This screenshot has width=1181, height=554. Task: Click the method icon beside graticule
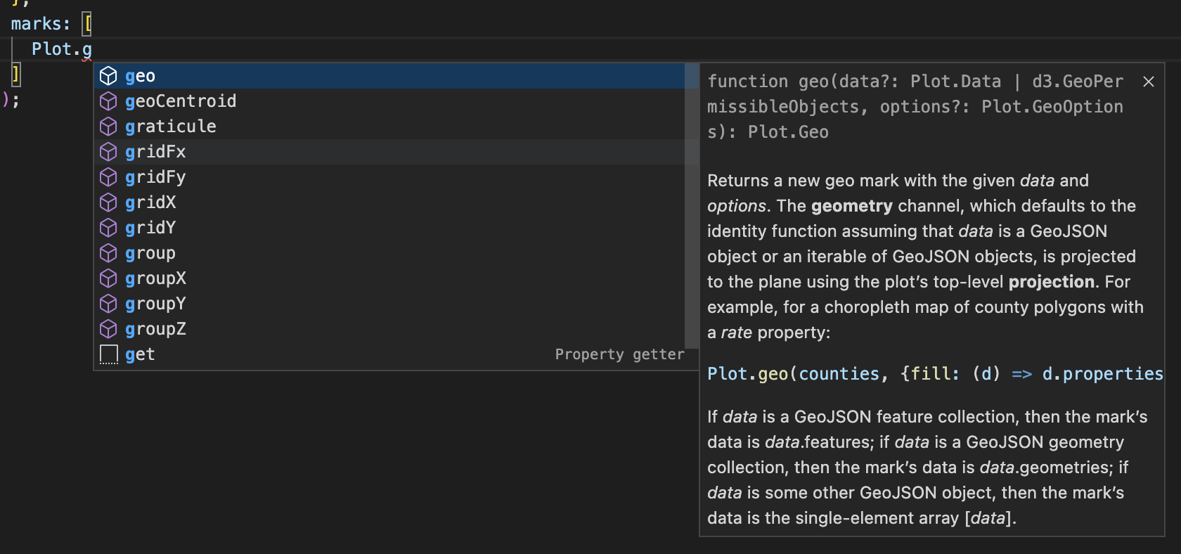108,127
